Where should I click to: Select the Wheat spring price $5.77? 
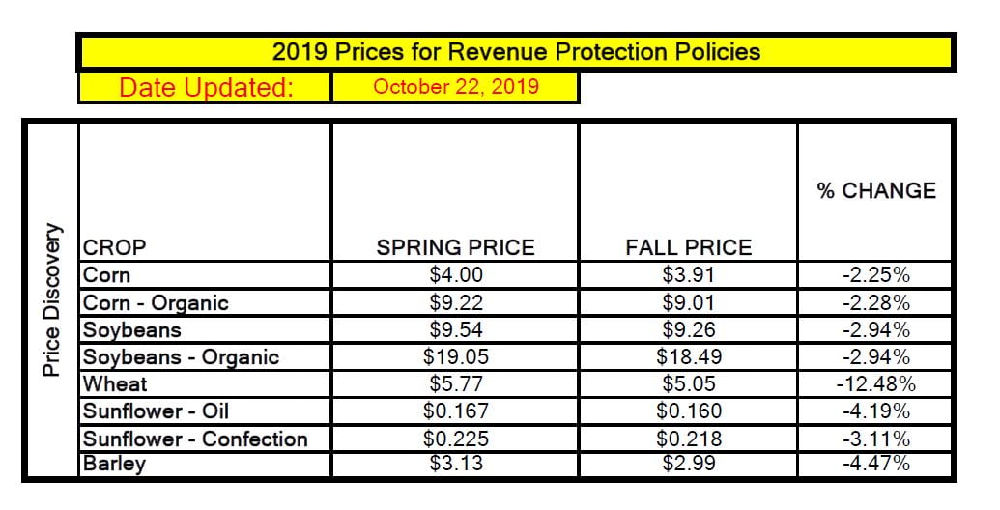coord(455,384)
